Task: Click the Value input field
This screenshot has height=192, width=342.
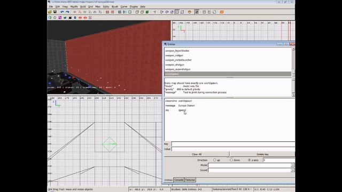Action: click(233, 149)
